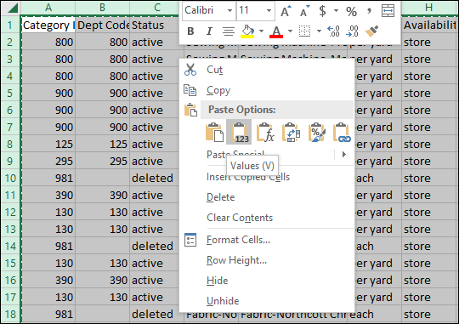Apply percent style format
The image size is (459, 324).
pos(351,11)
